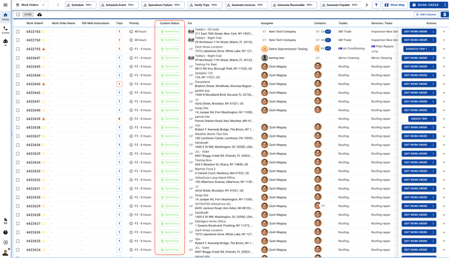The height and width of the screenshot is (258, 449).
Task: Expand row 6422624 with chevron
Action: (444, 250)
